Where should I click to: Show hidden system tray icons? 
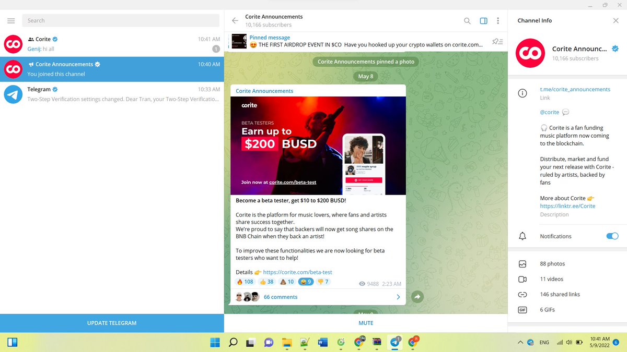tap(520, 343)
